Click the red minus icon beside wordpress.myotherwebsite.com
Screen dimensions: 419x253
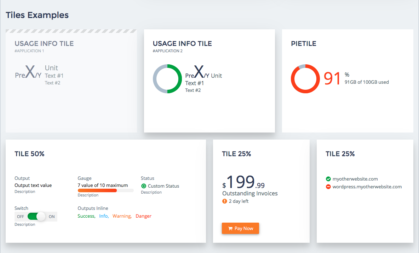point(328,187)
